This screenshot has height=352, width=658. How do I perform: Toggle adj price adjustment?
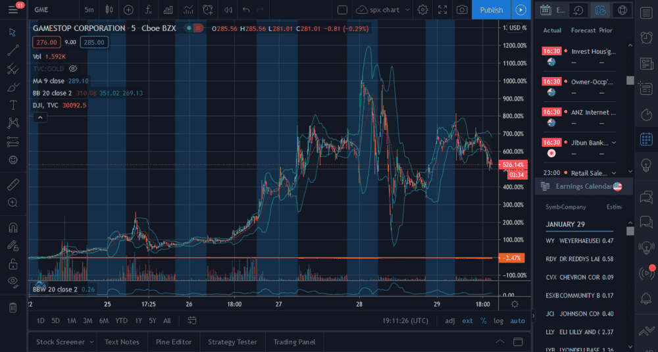pos(450,320)
